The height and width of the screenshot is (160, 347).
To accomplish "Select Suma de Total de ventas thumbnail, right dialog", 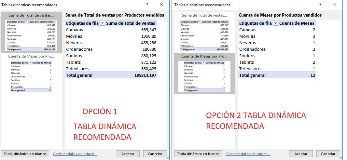I will coord(204,33).
